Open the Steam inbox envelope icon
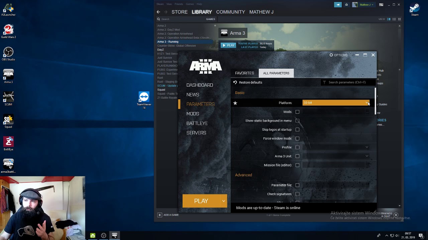Image resolution: width=428 pixels, height=240 pixels. coord(346,5)
